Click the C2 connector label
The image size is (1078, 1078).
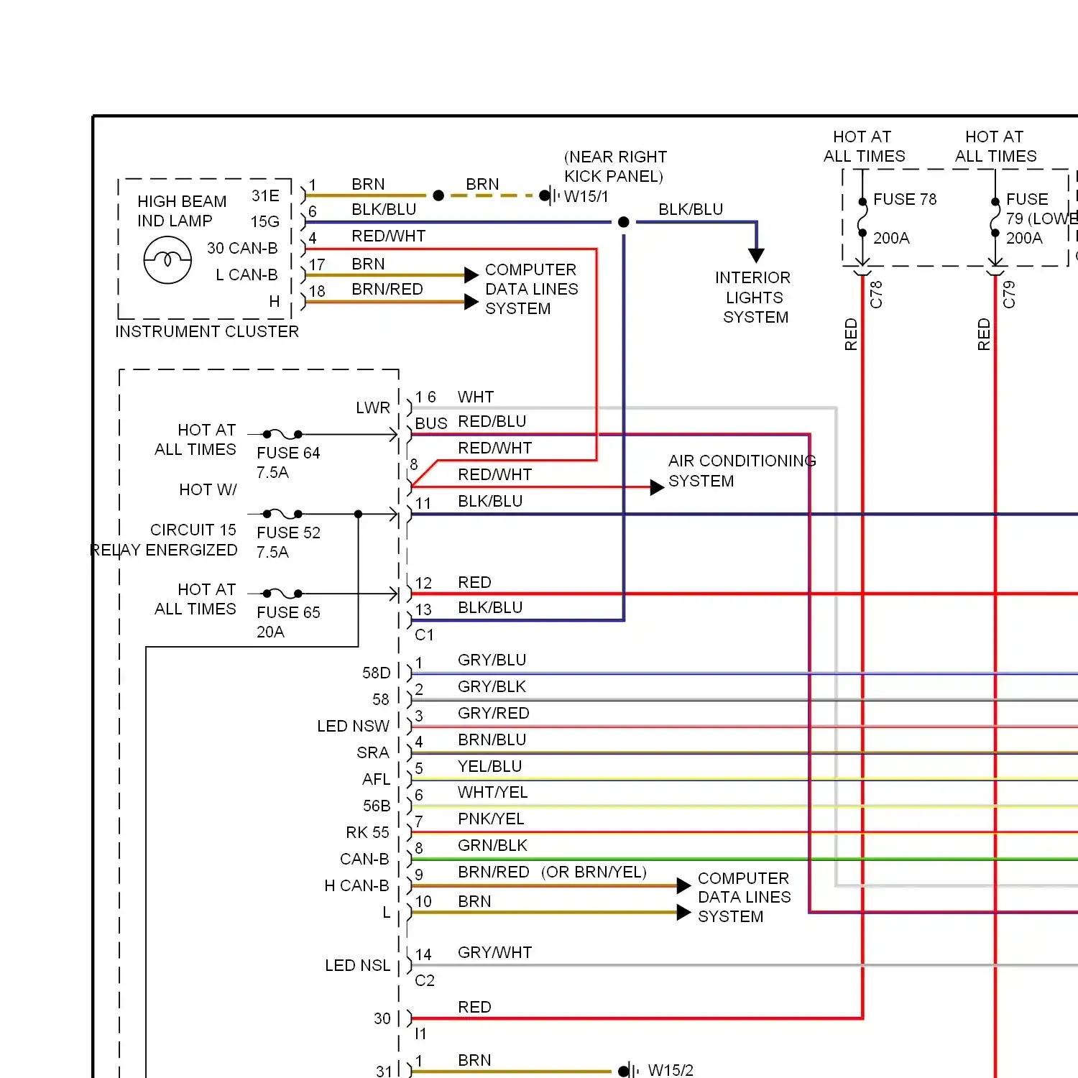tap(424, 981)
